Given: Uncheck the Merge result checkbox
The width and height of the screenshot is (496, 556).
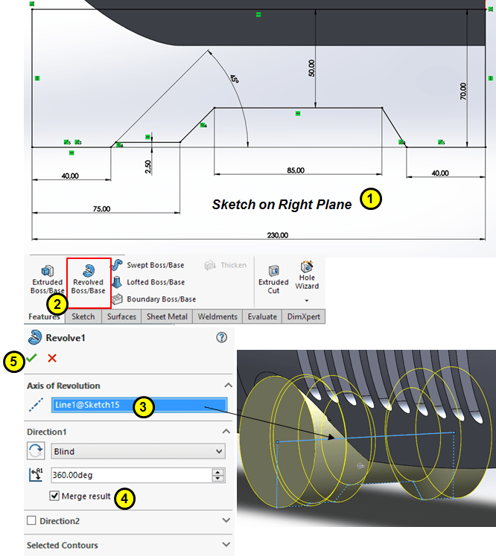Looking at the screenshot, I should pos(54,496).
